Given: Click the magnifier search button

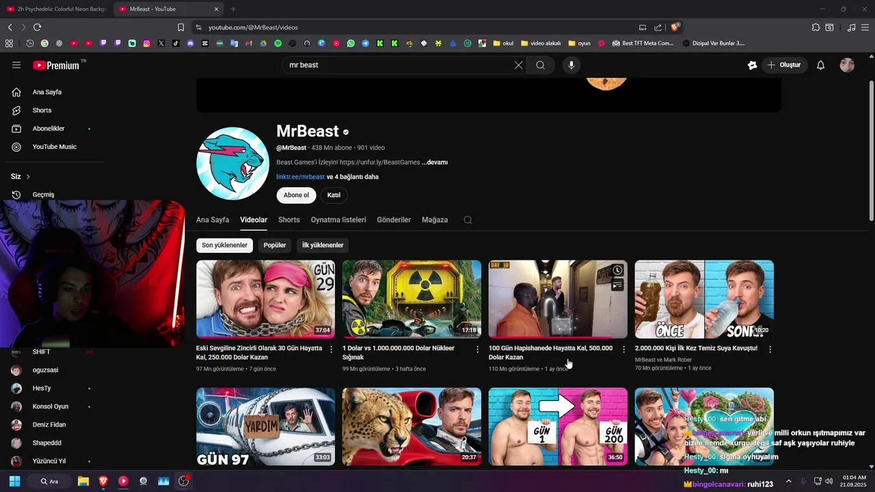Looking at the screenshot, I should pos(540,65).
